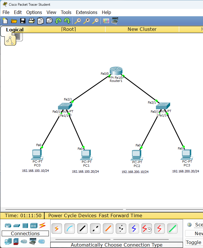Choose the phone line cable
The image size is (203, 248).
(x=121, y=229)
